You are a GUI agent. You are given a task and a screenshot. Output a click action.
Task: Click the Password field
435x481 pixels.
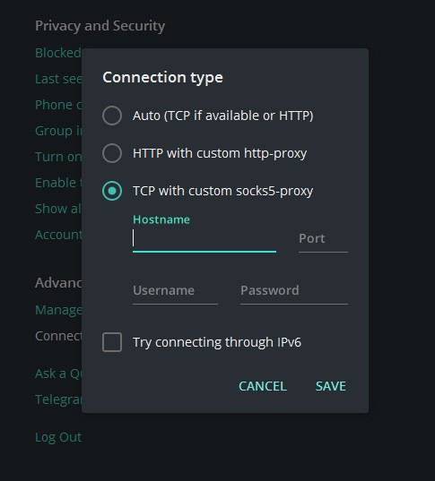[294, 291]
